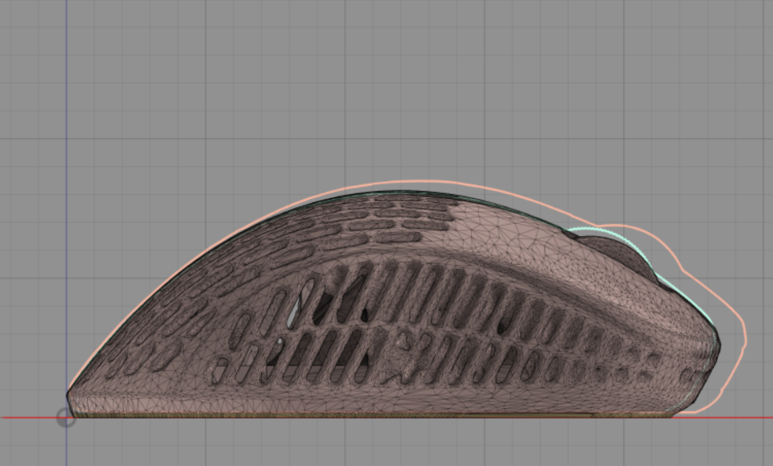Select the sketch origin point circle
Viewport: 773px width, 466px height.
66,418
